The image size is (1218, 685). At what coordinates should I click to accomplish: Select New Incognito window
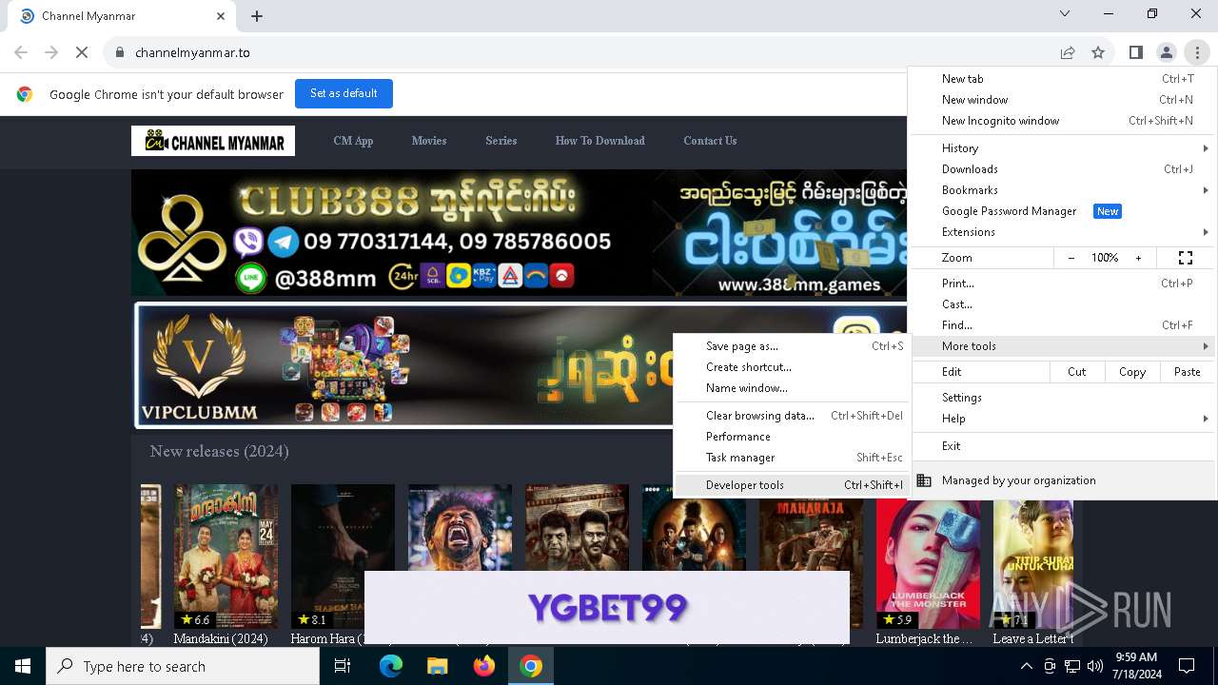(1064, 121)
